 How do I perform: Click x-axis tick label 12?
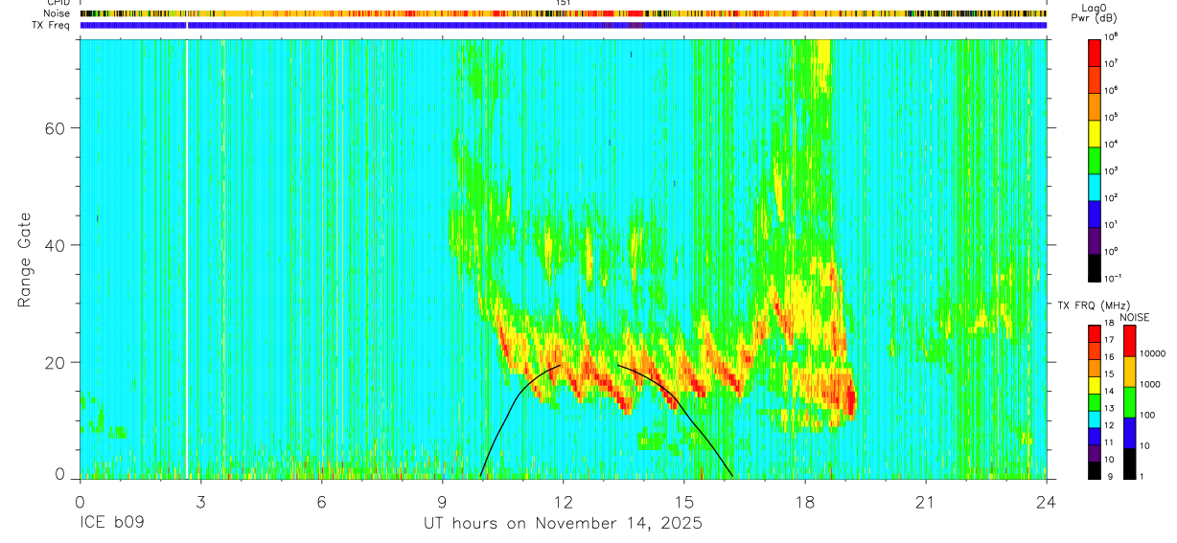(564, 502)
